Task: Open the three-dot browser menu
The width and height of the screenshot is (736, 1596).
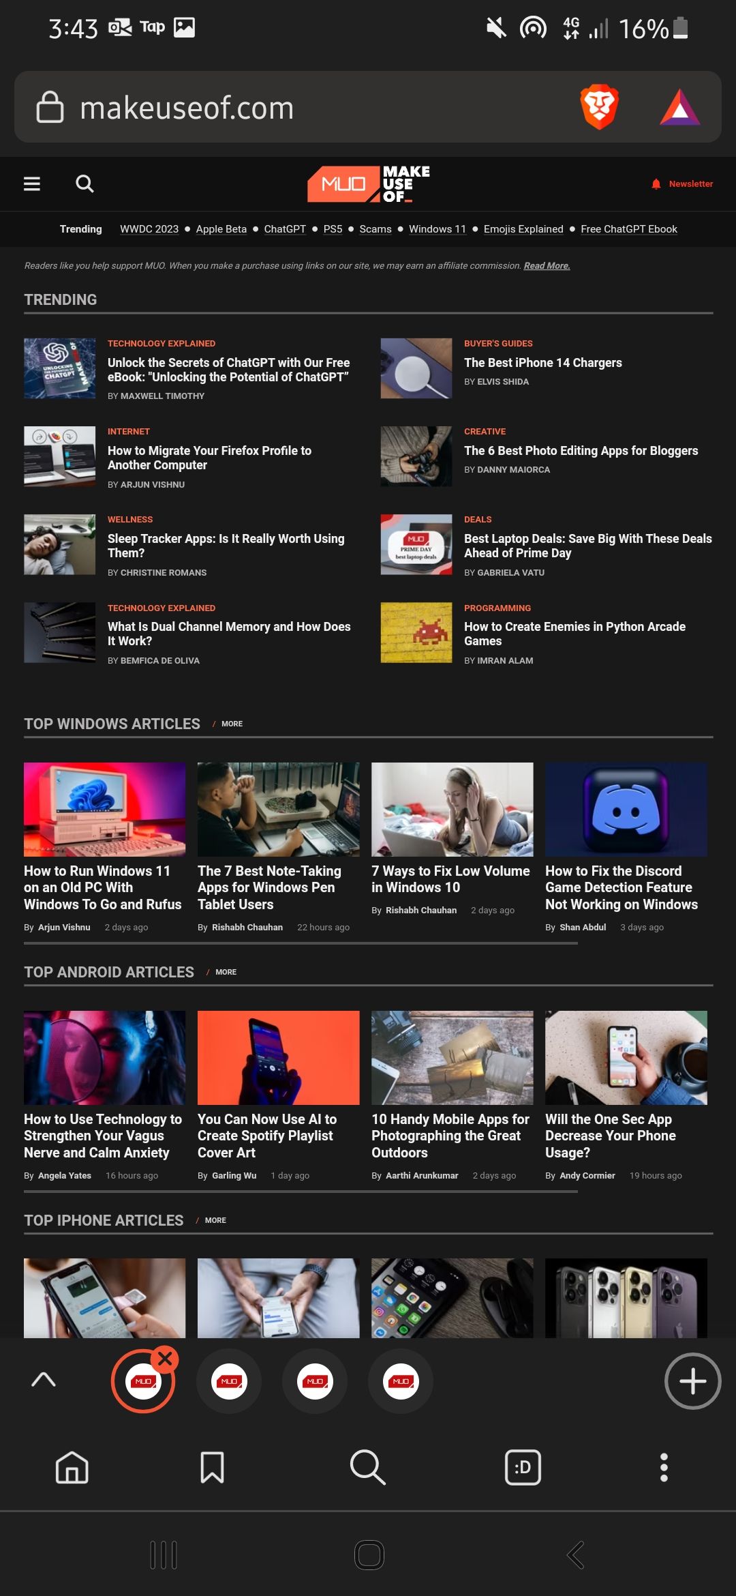Action: tap(664, 1467)
